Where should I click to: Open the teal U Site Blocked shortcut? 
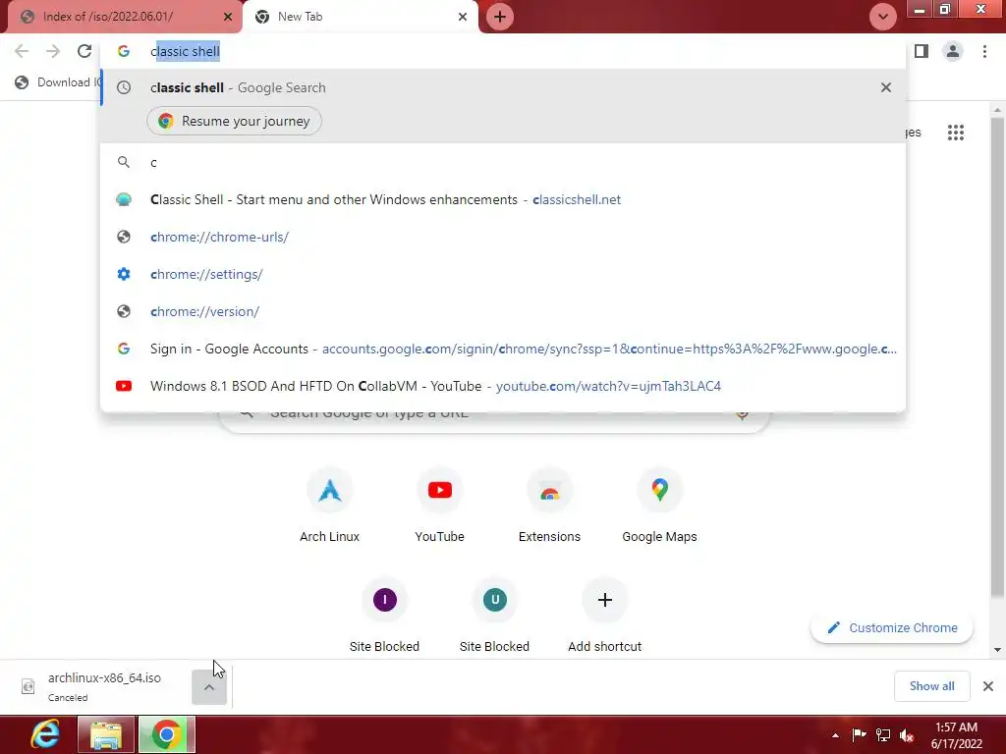495,616
